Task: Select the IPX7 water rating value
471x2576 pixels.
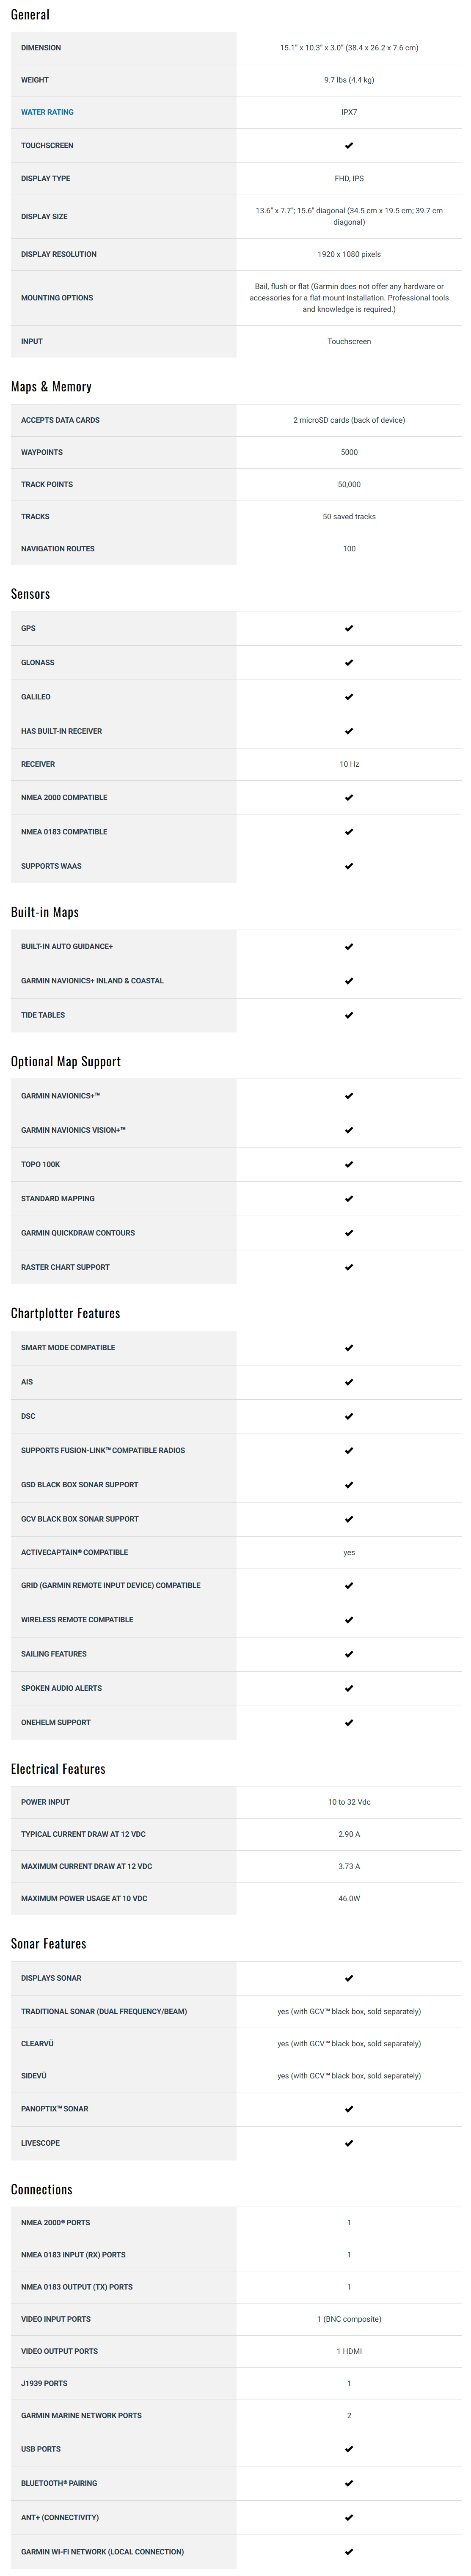Action: click(349, 112)
